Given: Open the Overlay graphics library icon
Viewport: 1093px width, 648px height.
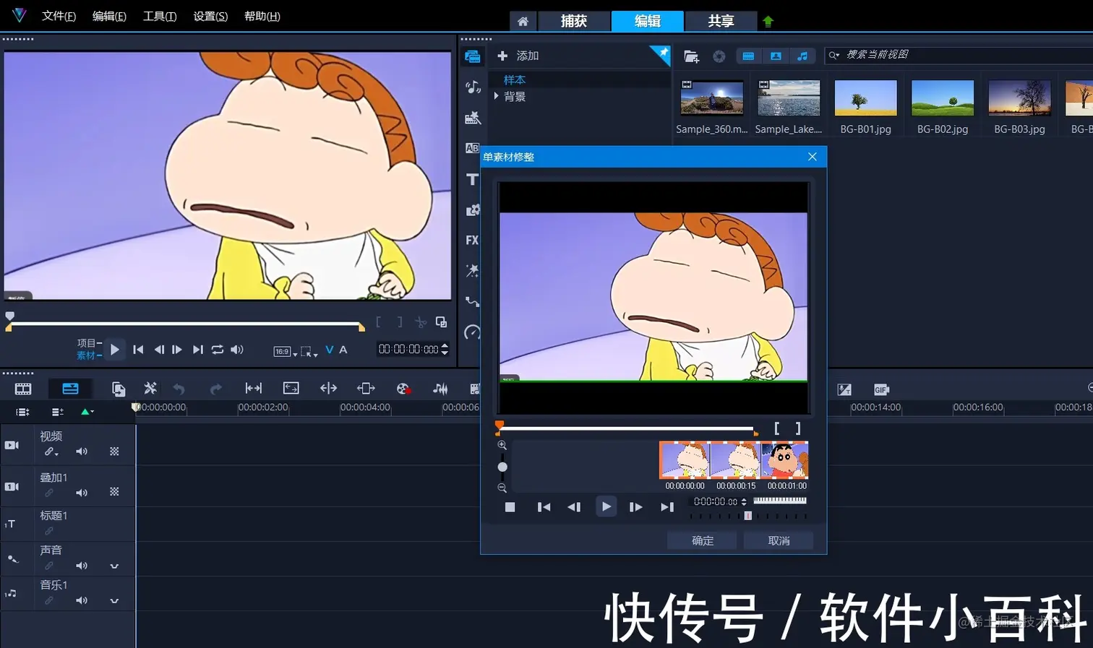Looking at the screenshot, I should (473, 209).
